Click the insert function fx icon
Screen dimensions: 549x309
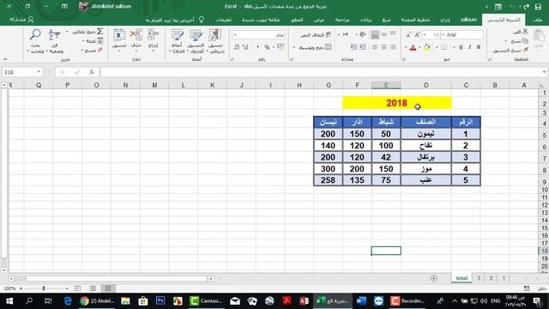[92, 72]
